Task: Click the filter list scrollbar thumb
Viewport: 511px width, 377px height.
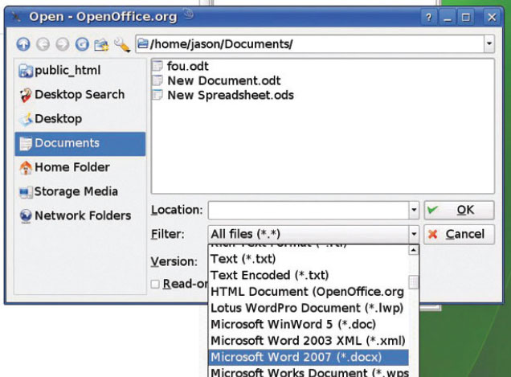Action: (414, 281)
